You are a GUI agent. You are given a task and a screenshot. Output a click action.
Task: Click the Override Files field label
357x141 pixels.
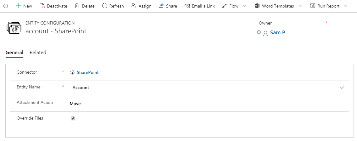coord(30,118)
